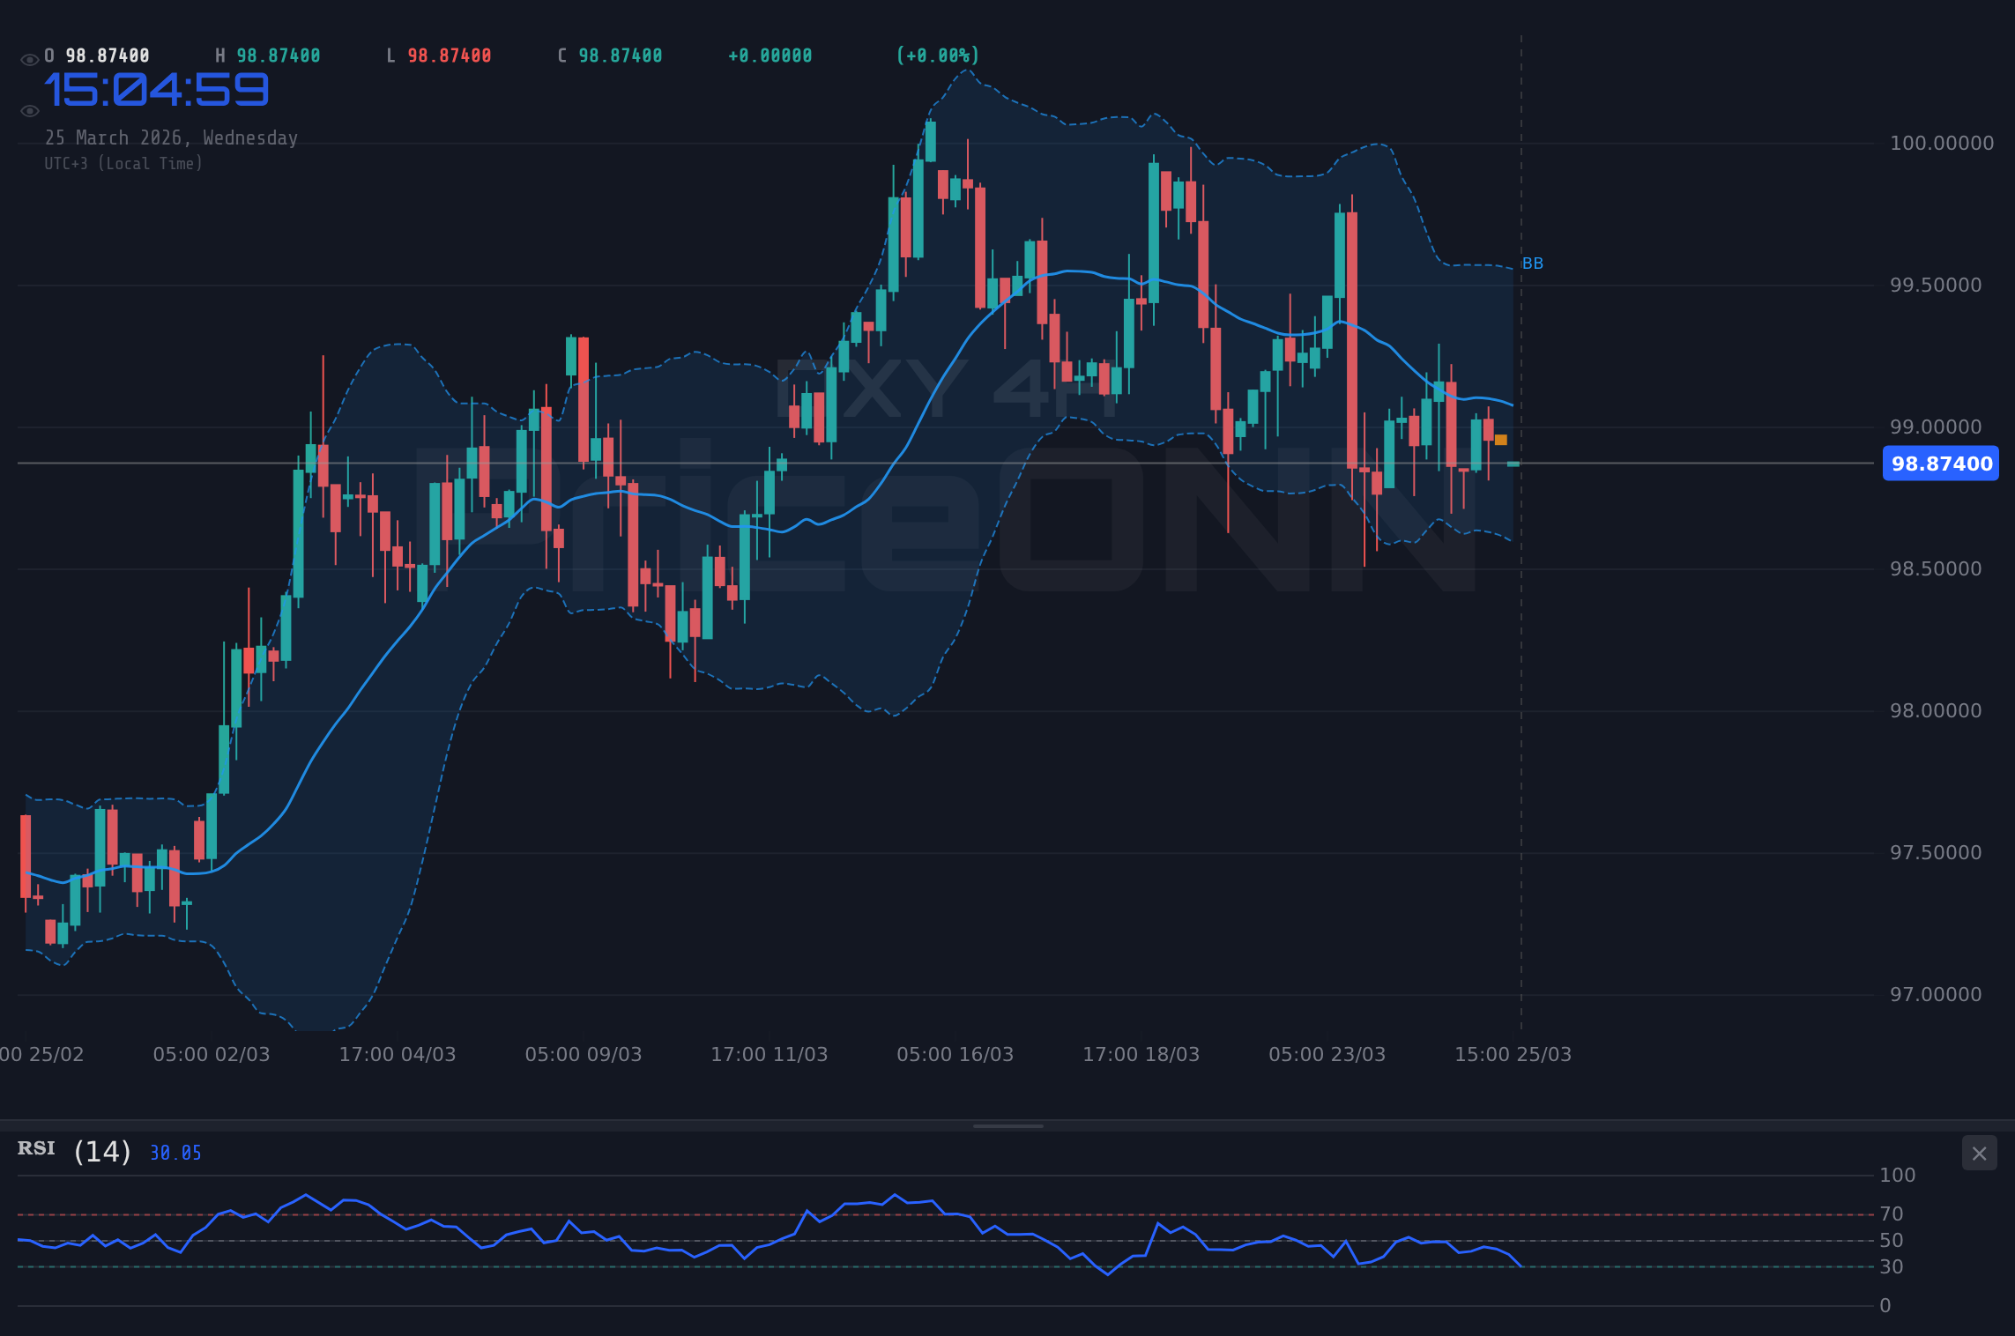Click the 15:04:59 countdown timer
The image size is (2015, 1336).
tap(157, 89)
